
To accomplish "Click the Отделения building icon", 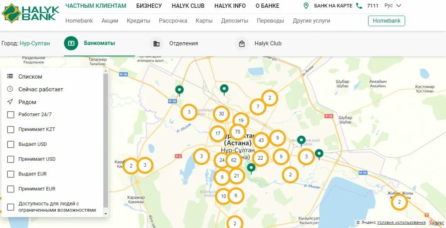I will coord(156,44).
